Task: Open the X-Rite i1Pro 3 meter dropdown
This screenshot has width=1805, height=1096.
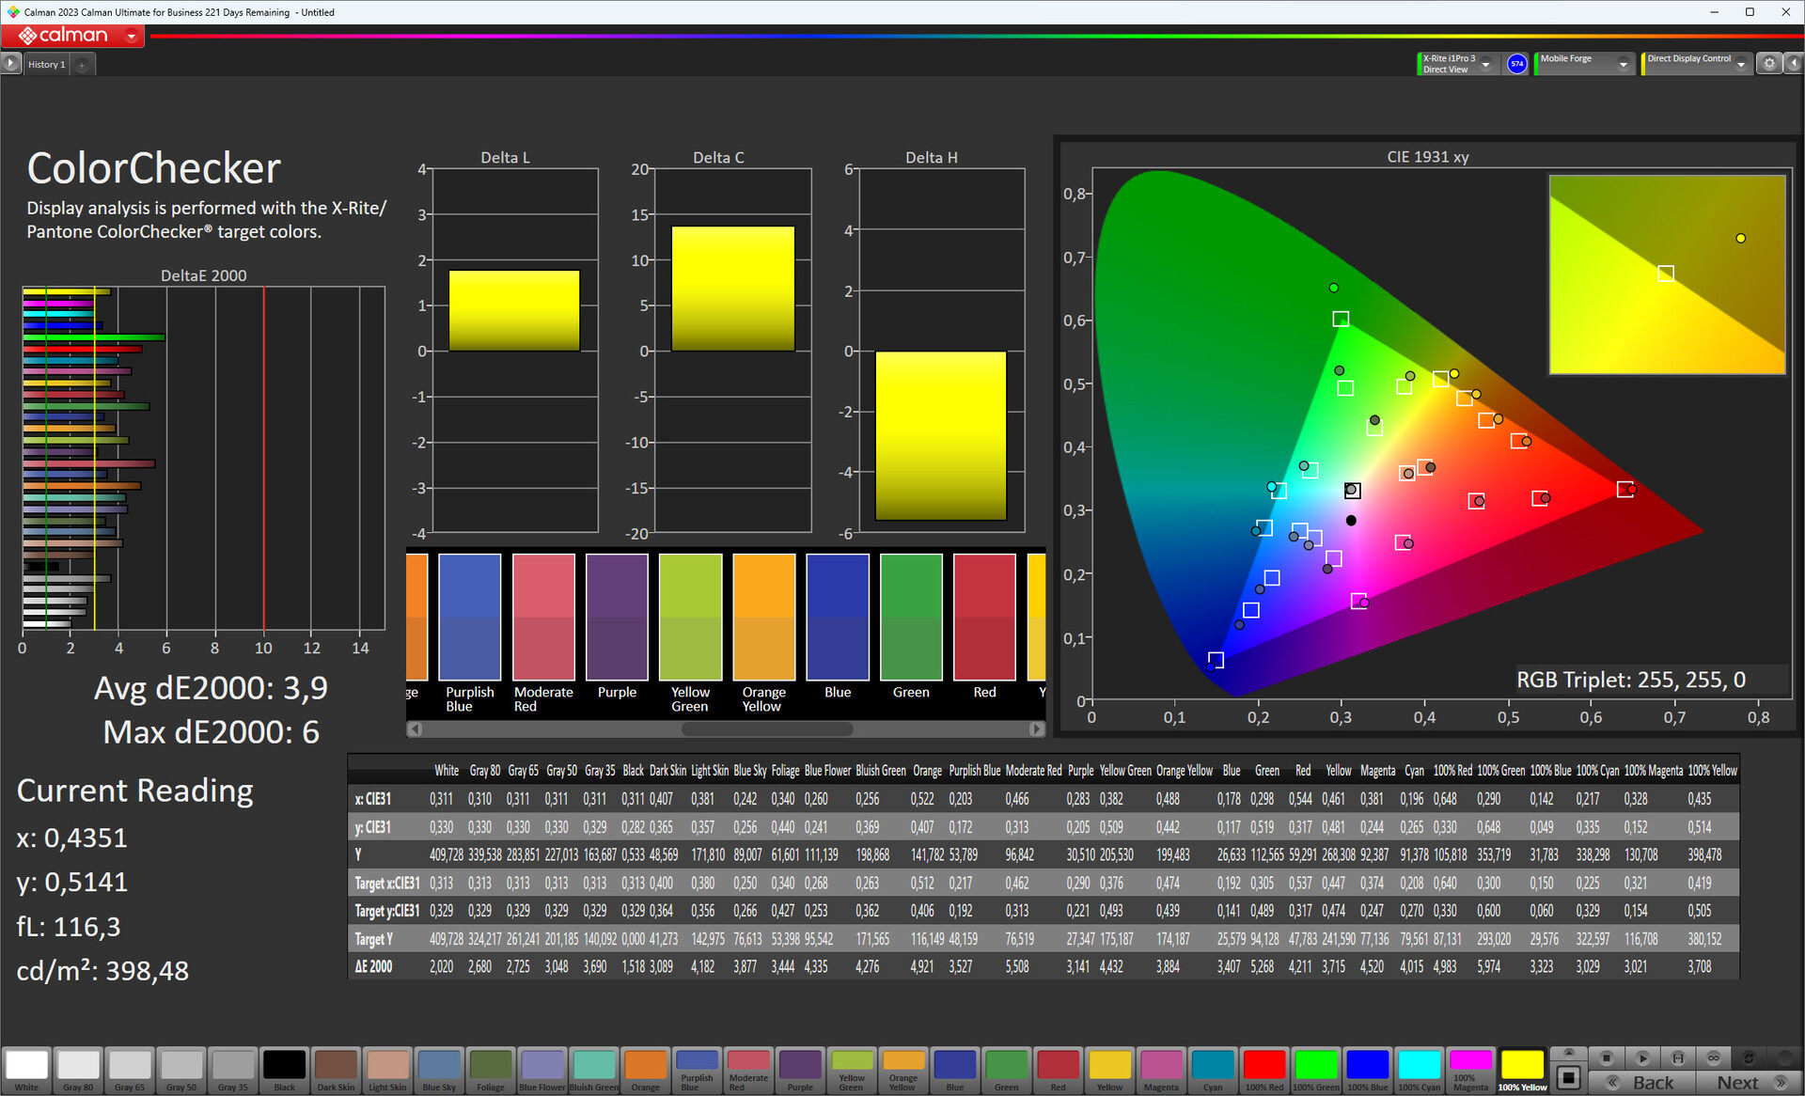Action: 1485,64
